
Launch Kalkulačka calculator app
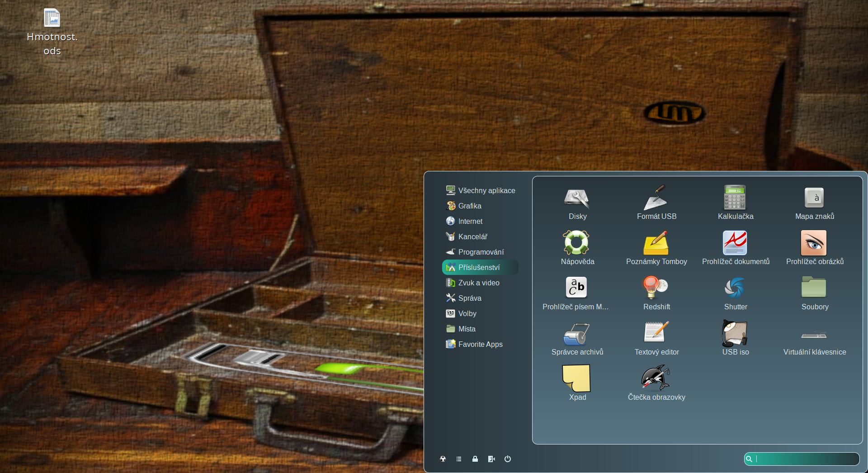point(735,202)
